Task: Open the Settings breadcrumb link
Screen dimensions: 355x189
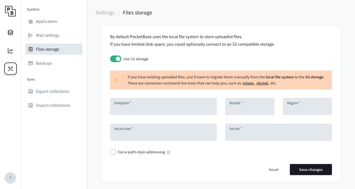Action: tap(105, 13)
